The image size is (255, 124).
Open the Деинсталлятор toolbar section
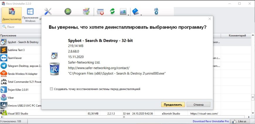point(11,15)
